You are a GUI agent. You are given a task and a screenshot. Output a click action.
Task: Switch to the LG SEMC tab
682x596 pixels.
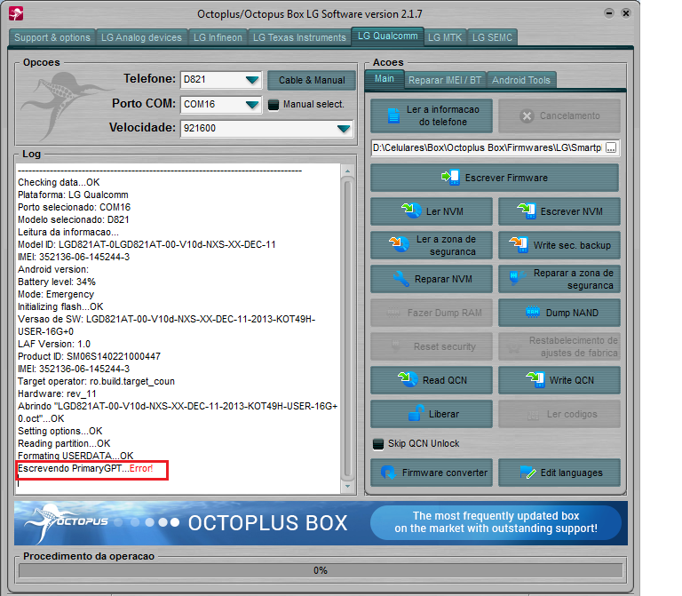(x=492, y=37)
